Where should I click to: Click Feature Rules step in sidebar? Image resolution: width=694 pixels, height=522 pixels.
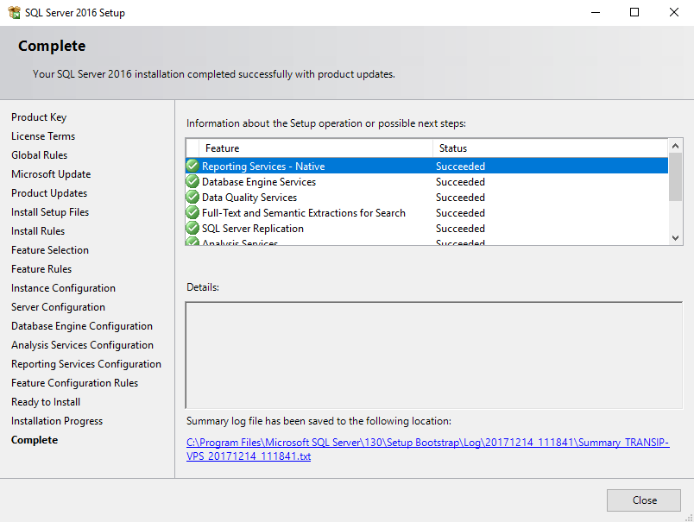coord(41,269)
